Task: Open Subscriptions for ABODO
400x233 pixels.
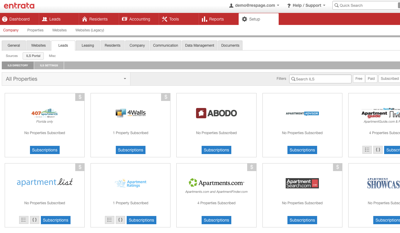Action: 216,150
